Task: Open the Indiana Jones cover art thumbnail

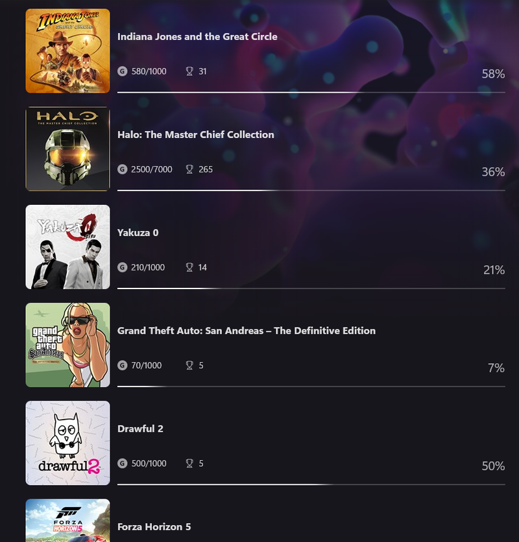Action: [68, 51]
